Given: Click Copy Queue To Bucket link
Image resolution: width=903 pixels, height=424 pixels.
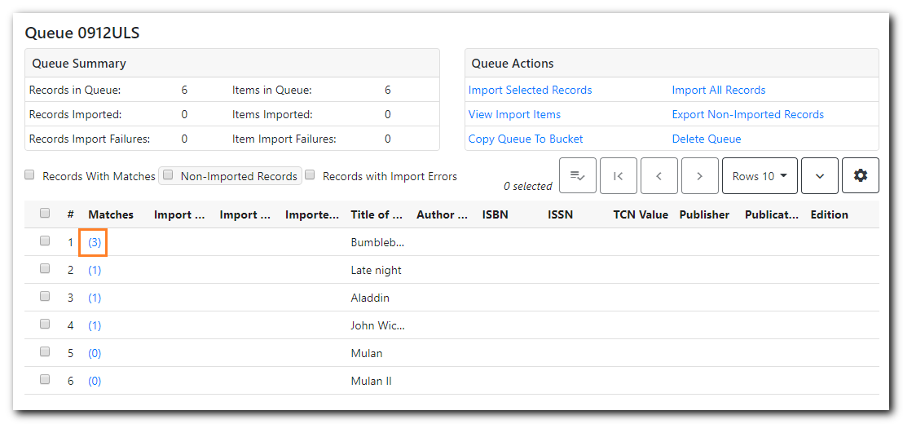Looking at the screenshot, I should tap(526, 139).
